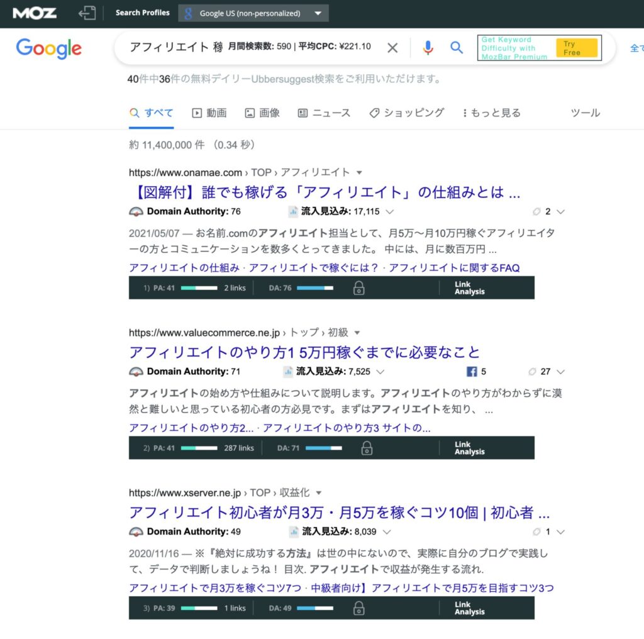Click the MozBar export/dock icon
This screenshot has height=639, width=644.
(x=87, y=13)
